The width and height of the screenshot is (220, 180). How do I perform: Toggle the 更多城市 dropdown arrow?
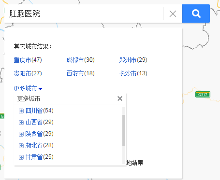point(40,89)
